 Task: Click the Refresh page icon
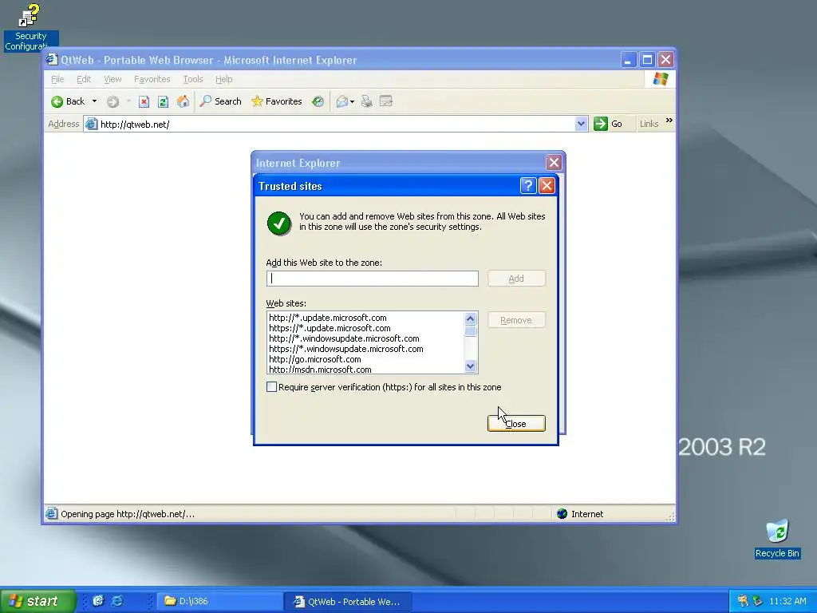click(163, 101)
